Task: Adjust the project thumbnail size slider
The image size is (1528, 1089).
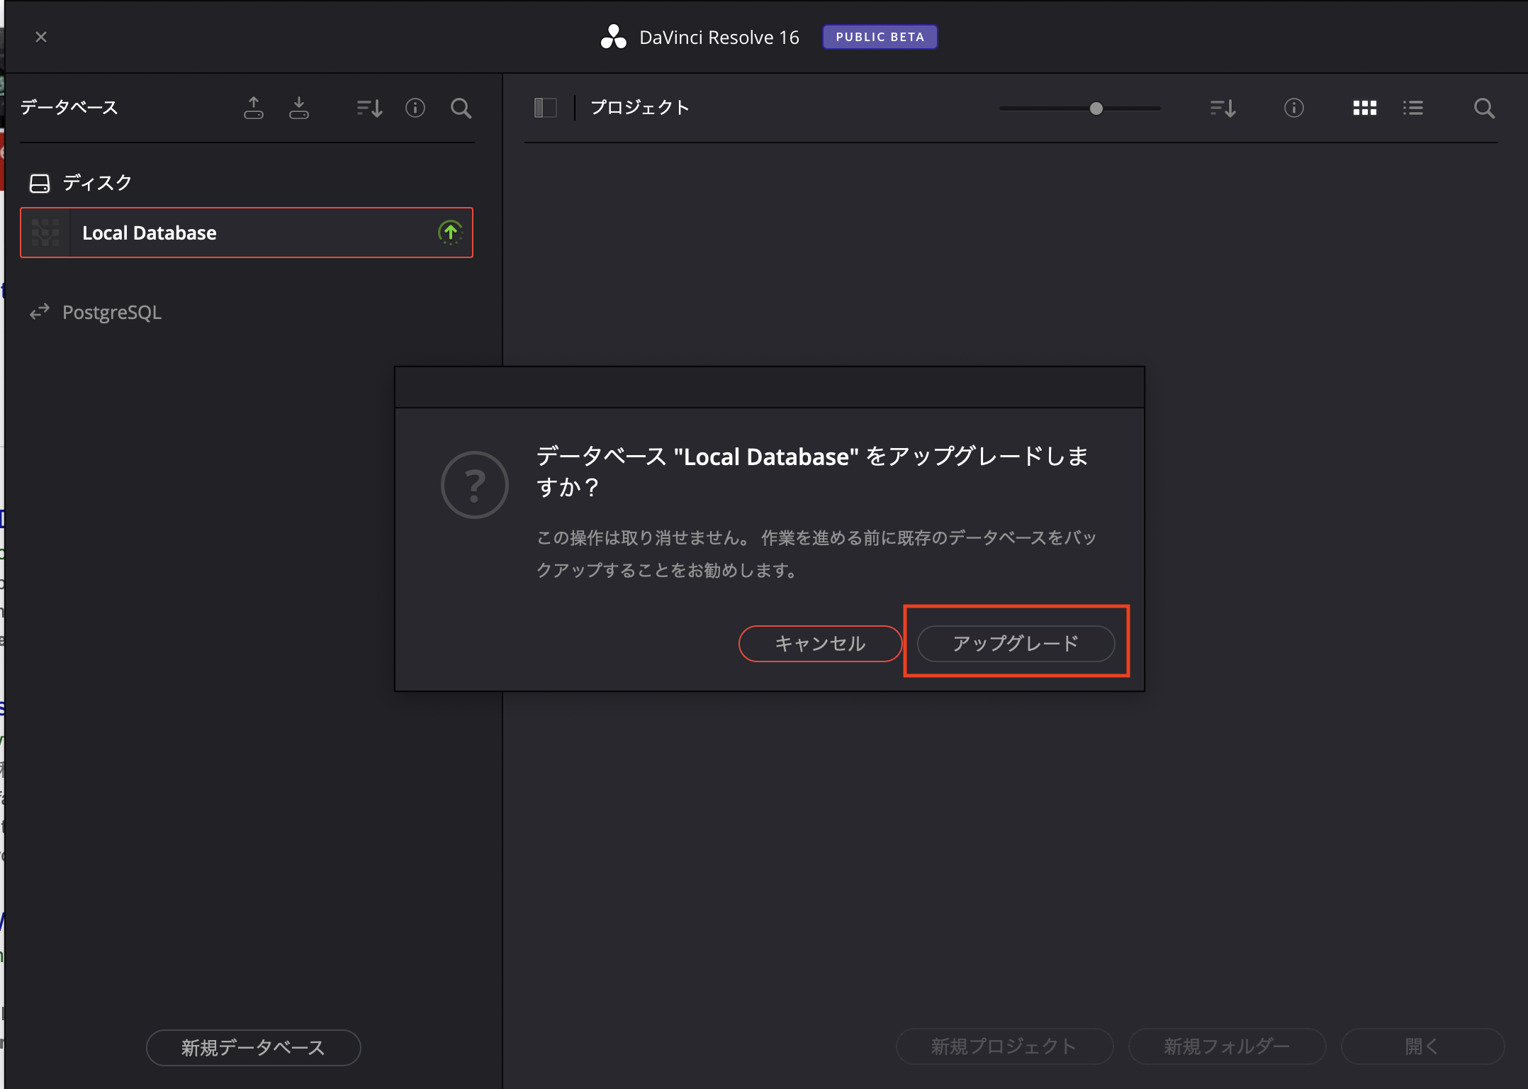Action: tap(1096, 108)
